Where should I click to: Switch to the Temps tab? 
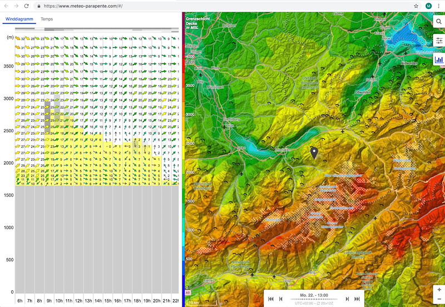47,19
